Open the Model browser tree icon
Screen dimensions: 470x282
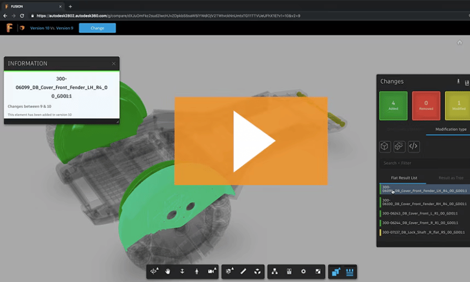[x=274, y=271]
